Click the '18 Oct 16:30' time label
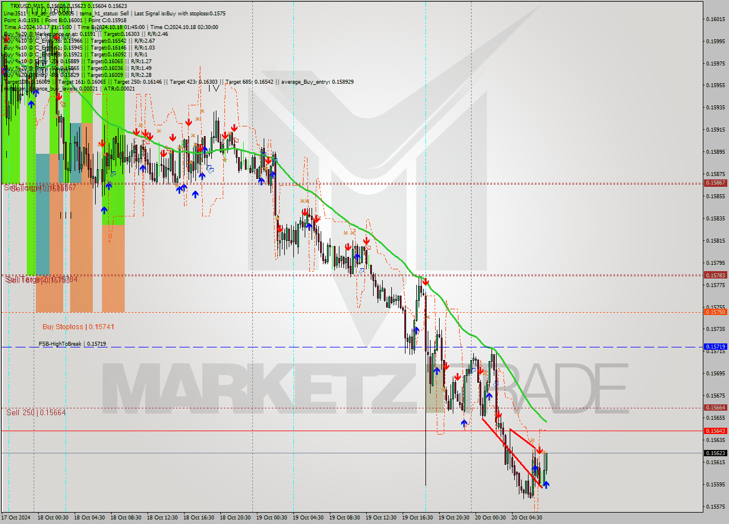729x524 pixels. pyautogui.click(x=199, y=518)
